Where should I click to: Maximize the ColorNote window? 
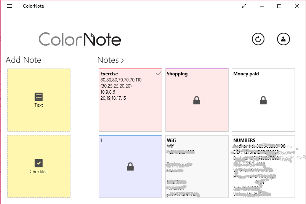click(x=279, y=6)
